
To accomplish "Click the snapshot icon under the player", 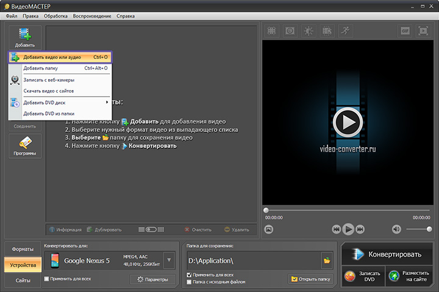I will click(x=268, y=229).
